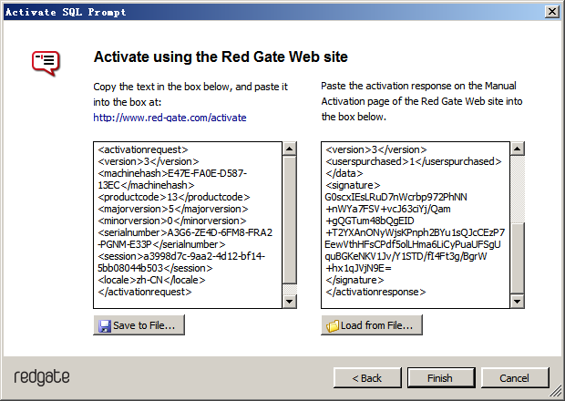565x401 pixels.
Task: Click down arrow of activation response scrollbar
Action: (x=518, y=302)
